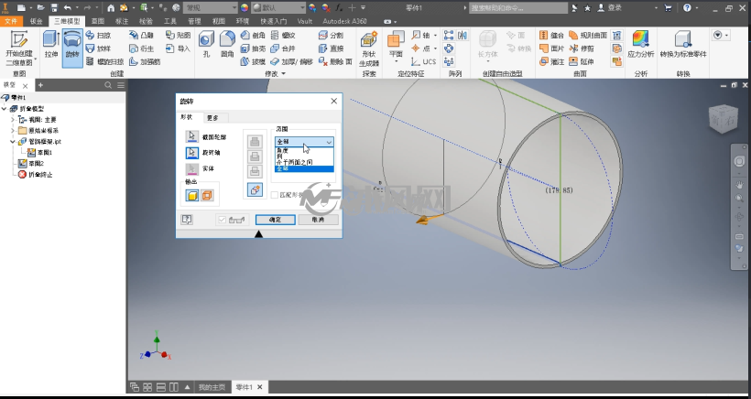Click the 螺纹 (Thread) tool
The image size is (751, 399).
pos(283,35)
